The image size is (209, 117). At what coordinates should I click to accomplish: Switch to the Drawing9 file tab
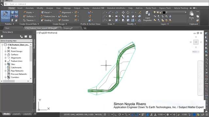68,28
